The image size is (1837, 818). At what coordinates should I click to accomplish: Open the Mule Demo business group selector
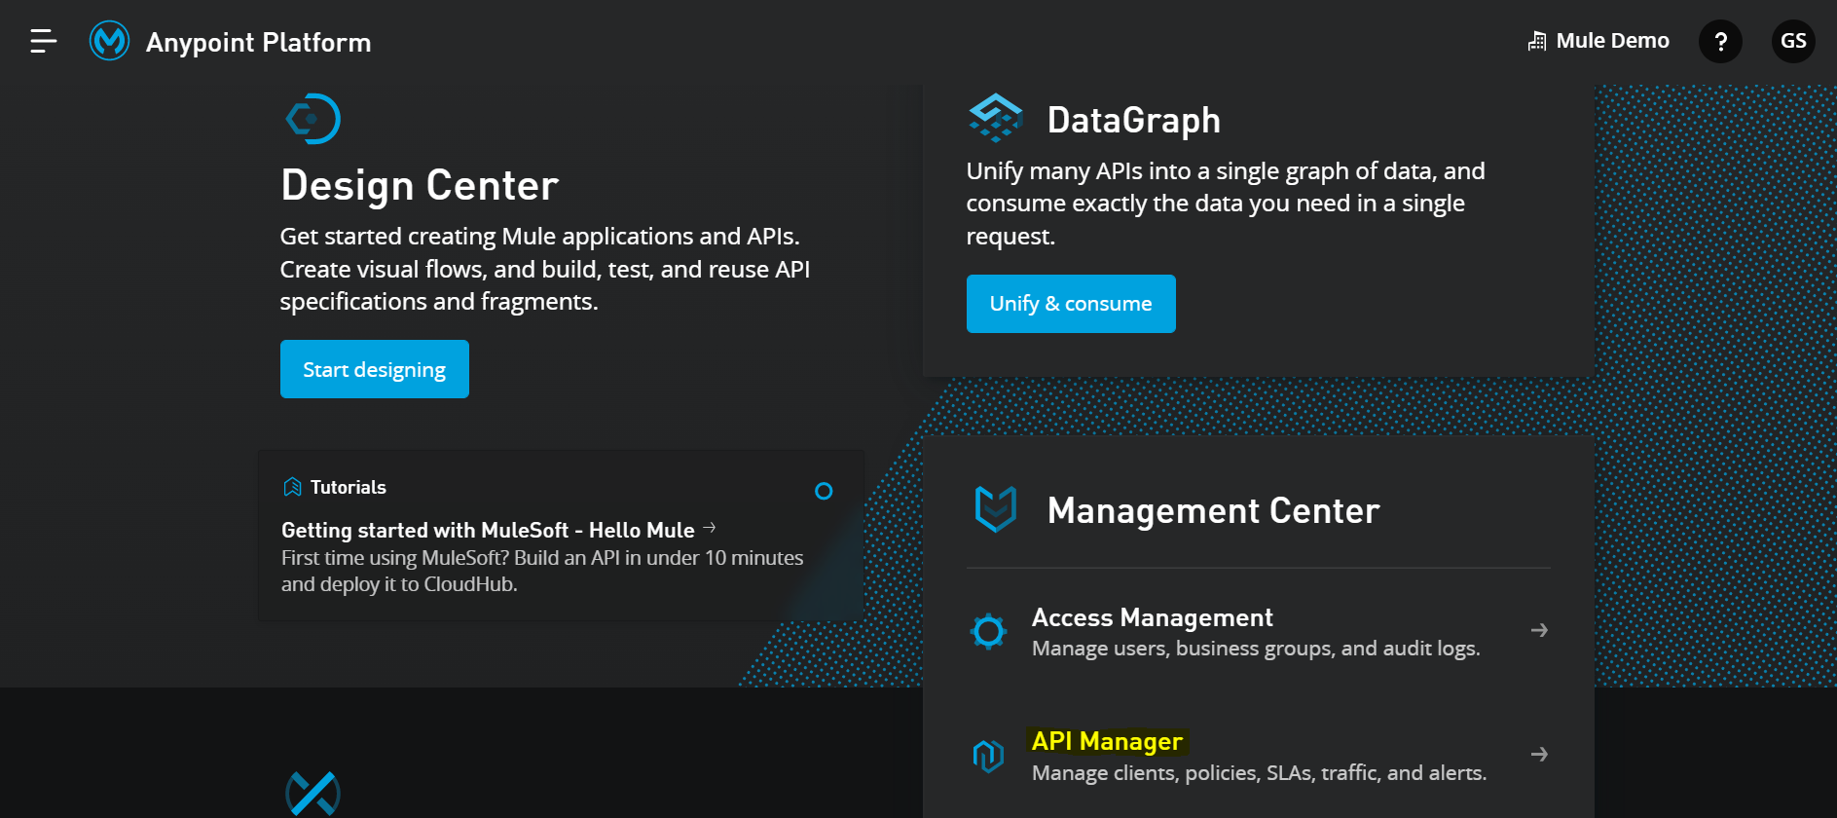(x=1598, y=41)
